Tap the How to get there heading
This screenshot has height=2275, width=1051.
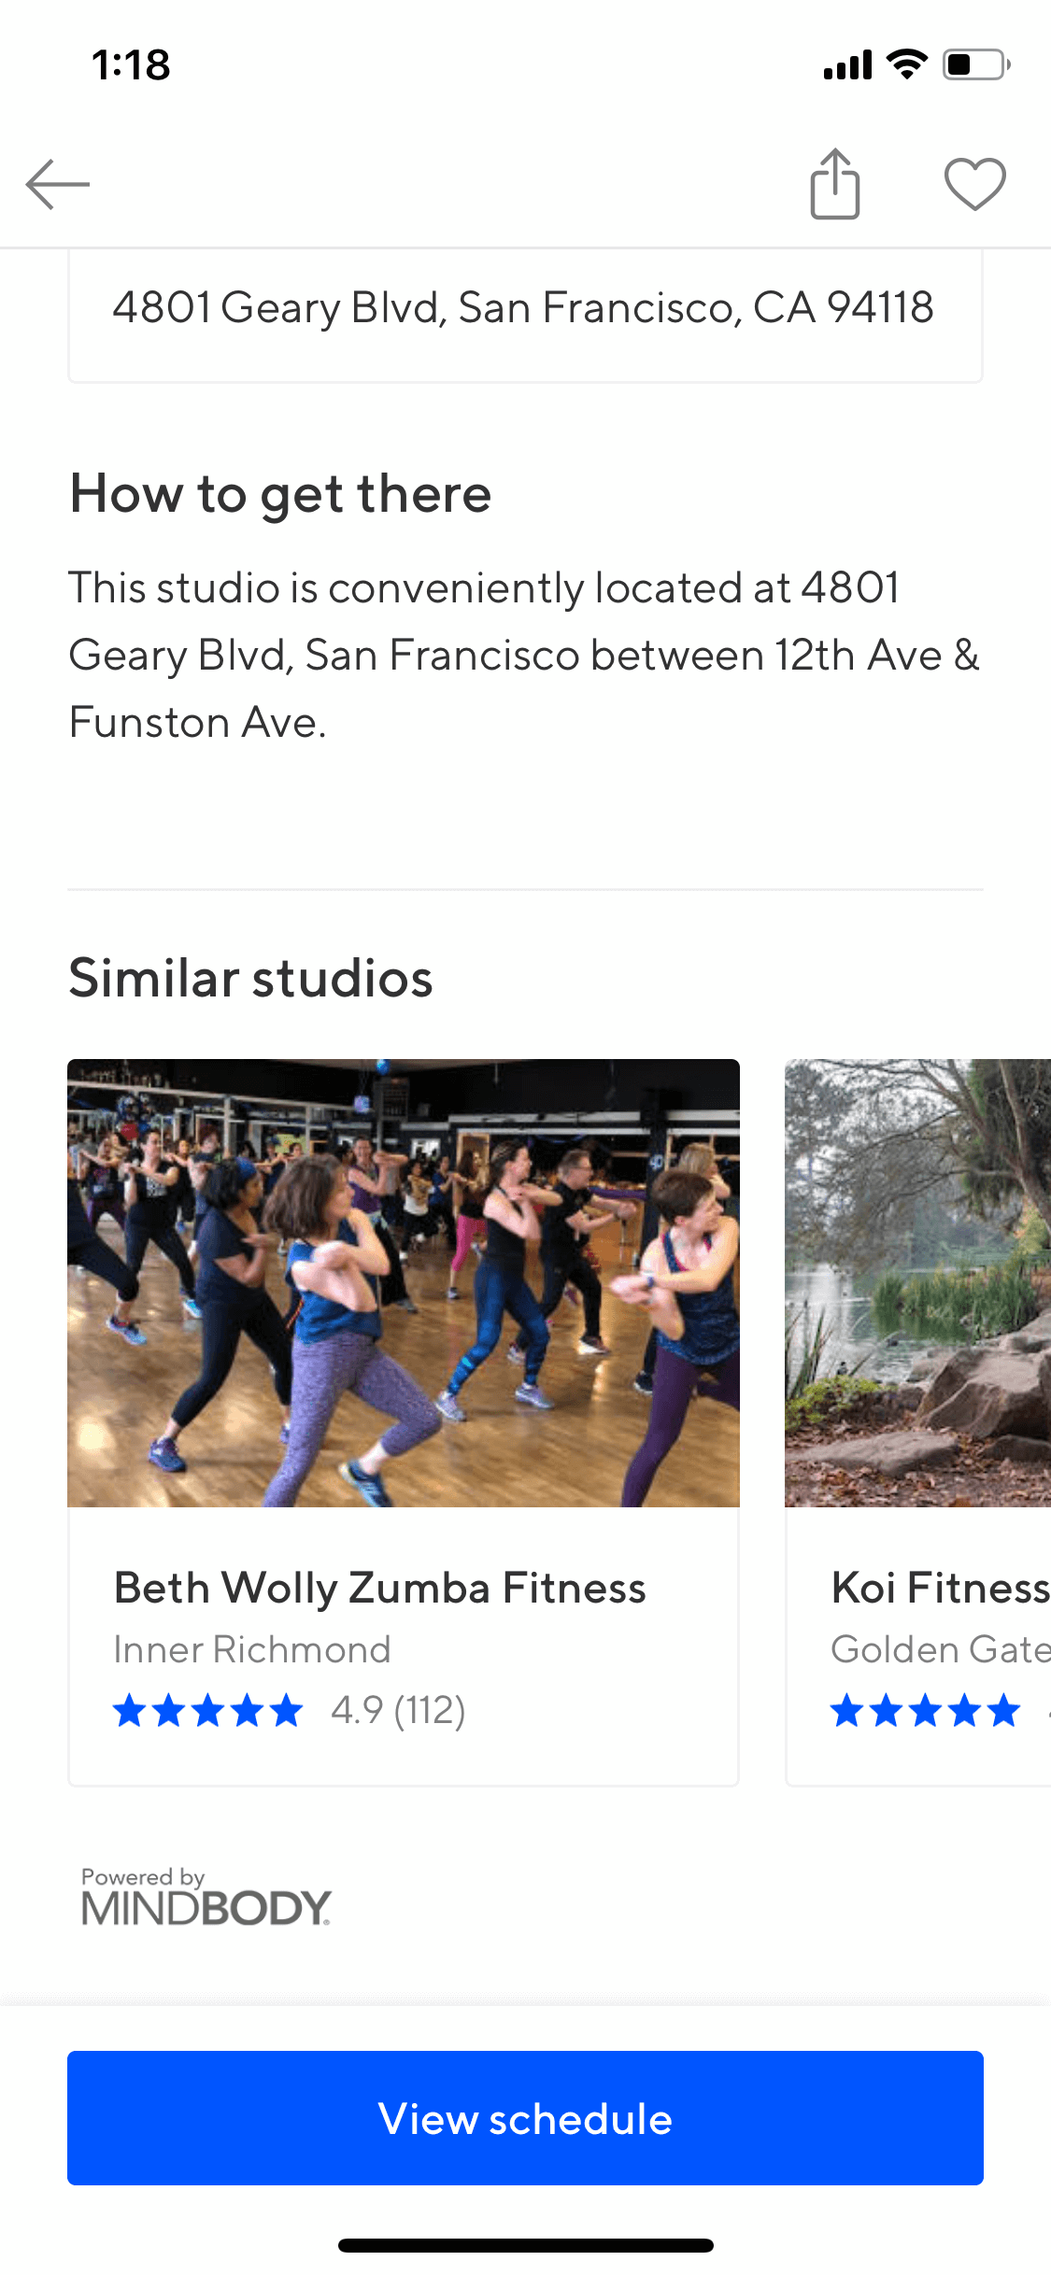click(280, 494)
